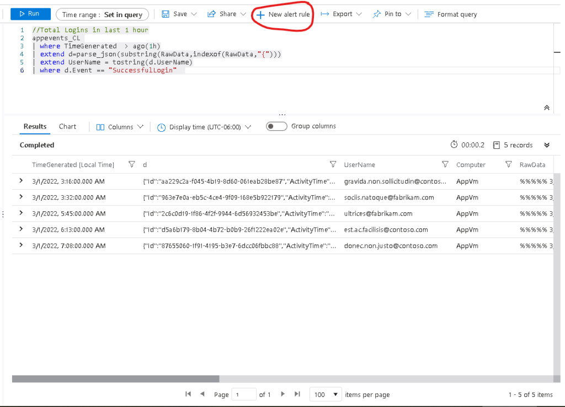Select the Results tab

coord(35,126)
